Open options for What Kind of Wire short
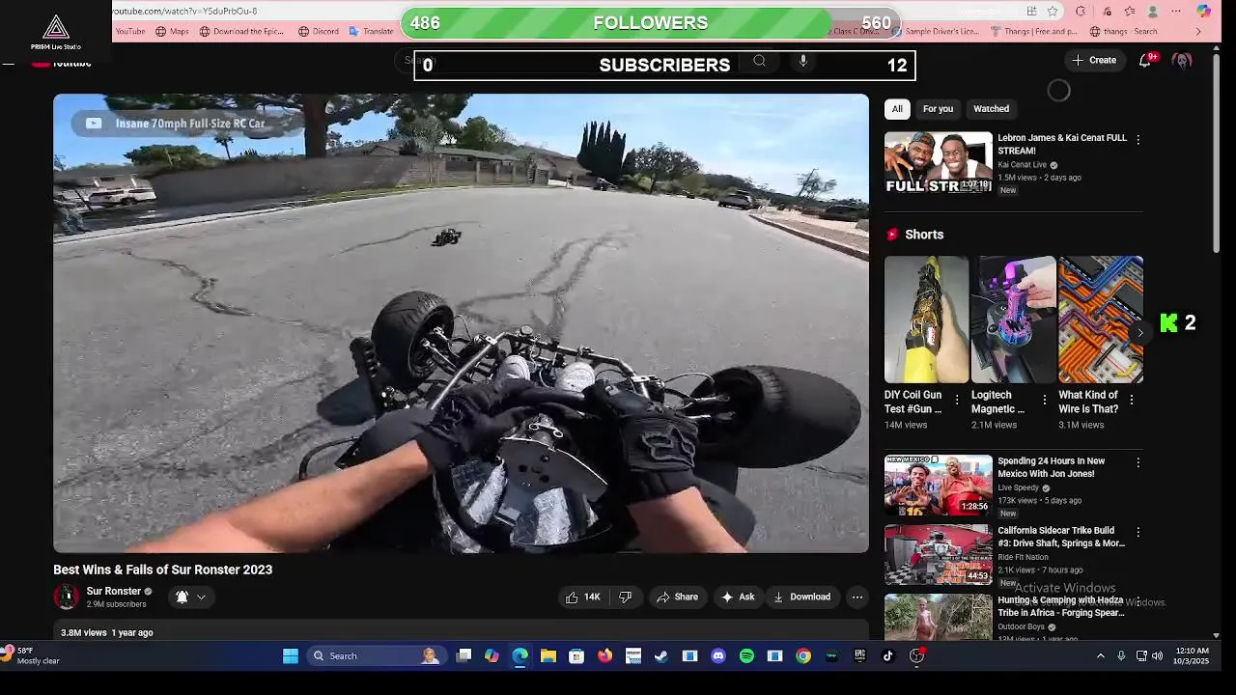Screen dimensions: 1236x695 coord(1132,400)
